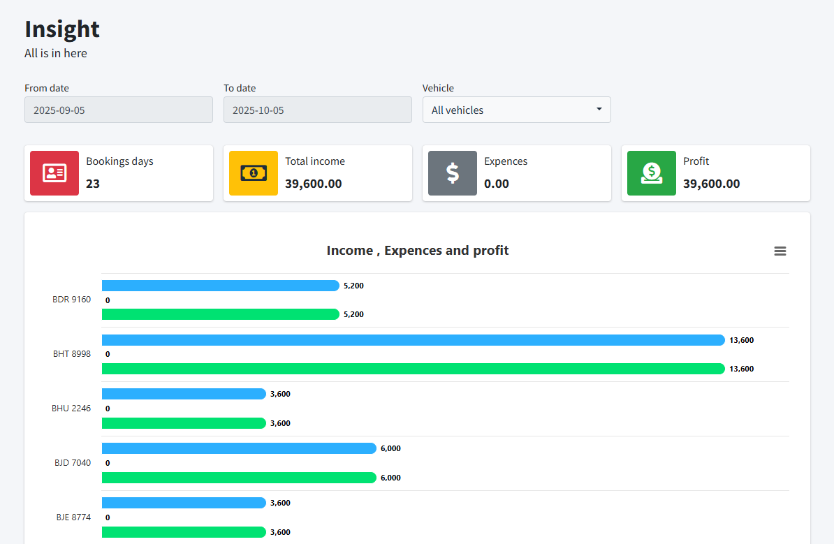Screen dimensions: 834x544
Task: Click the From date field
Action: [x=119, y=110]
